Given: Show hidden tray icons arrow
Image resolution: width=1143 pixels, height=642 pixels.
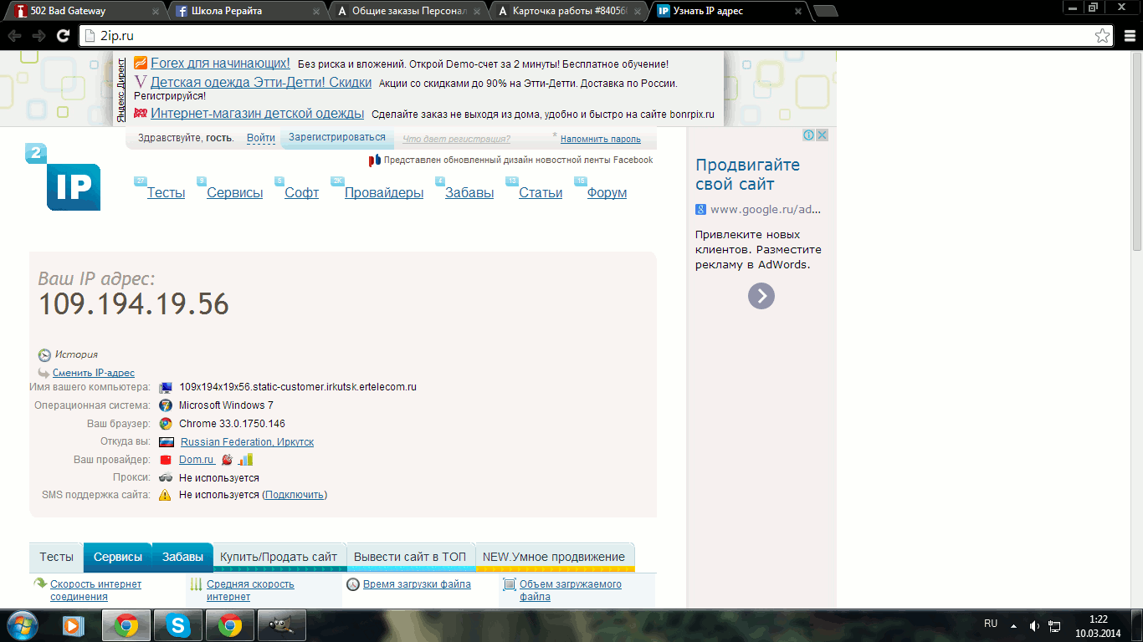Looking at the screenshot, I should pos(1013,625).
